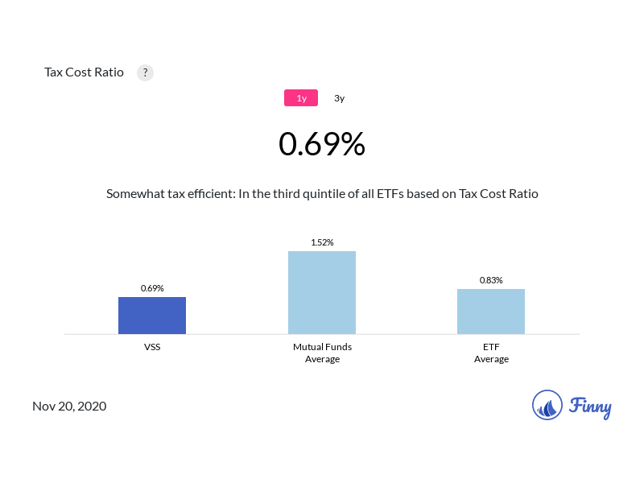Click the question mark help icon
The width and height of the screenshot is (644, 483).
(x=145, y=72)
